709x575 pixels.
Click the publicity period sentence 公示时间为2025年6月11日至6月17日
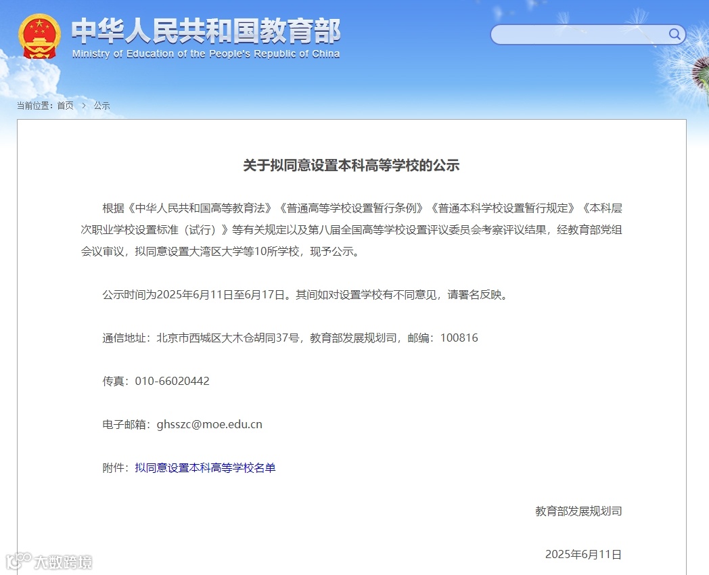click(x=194, y=295)
